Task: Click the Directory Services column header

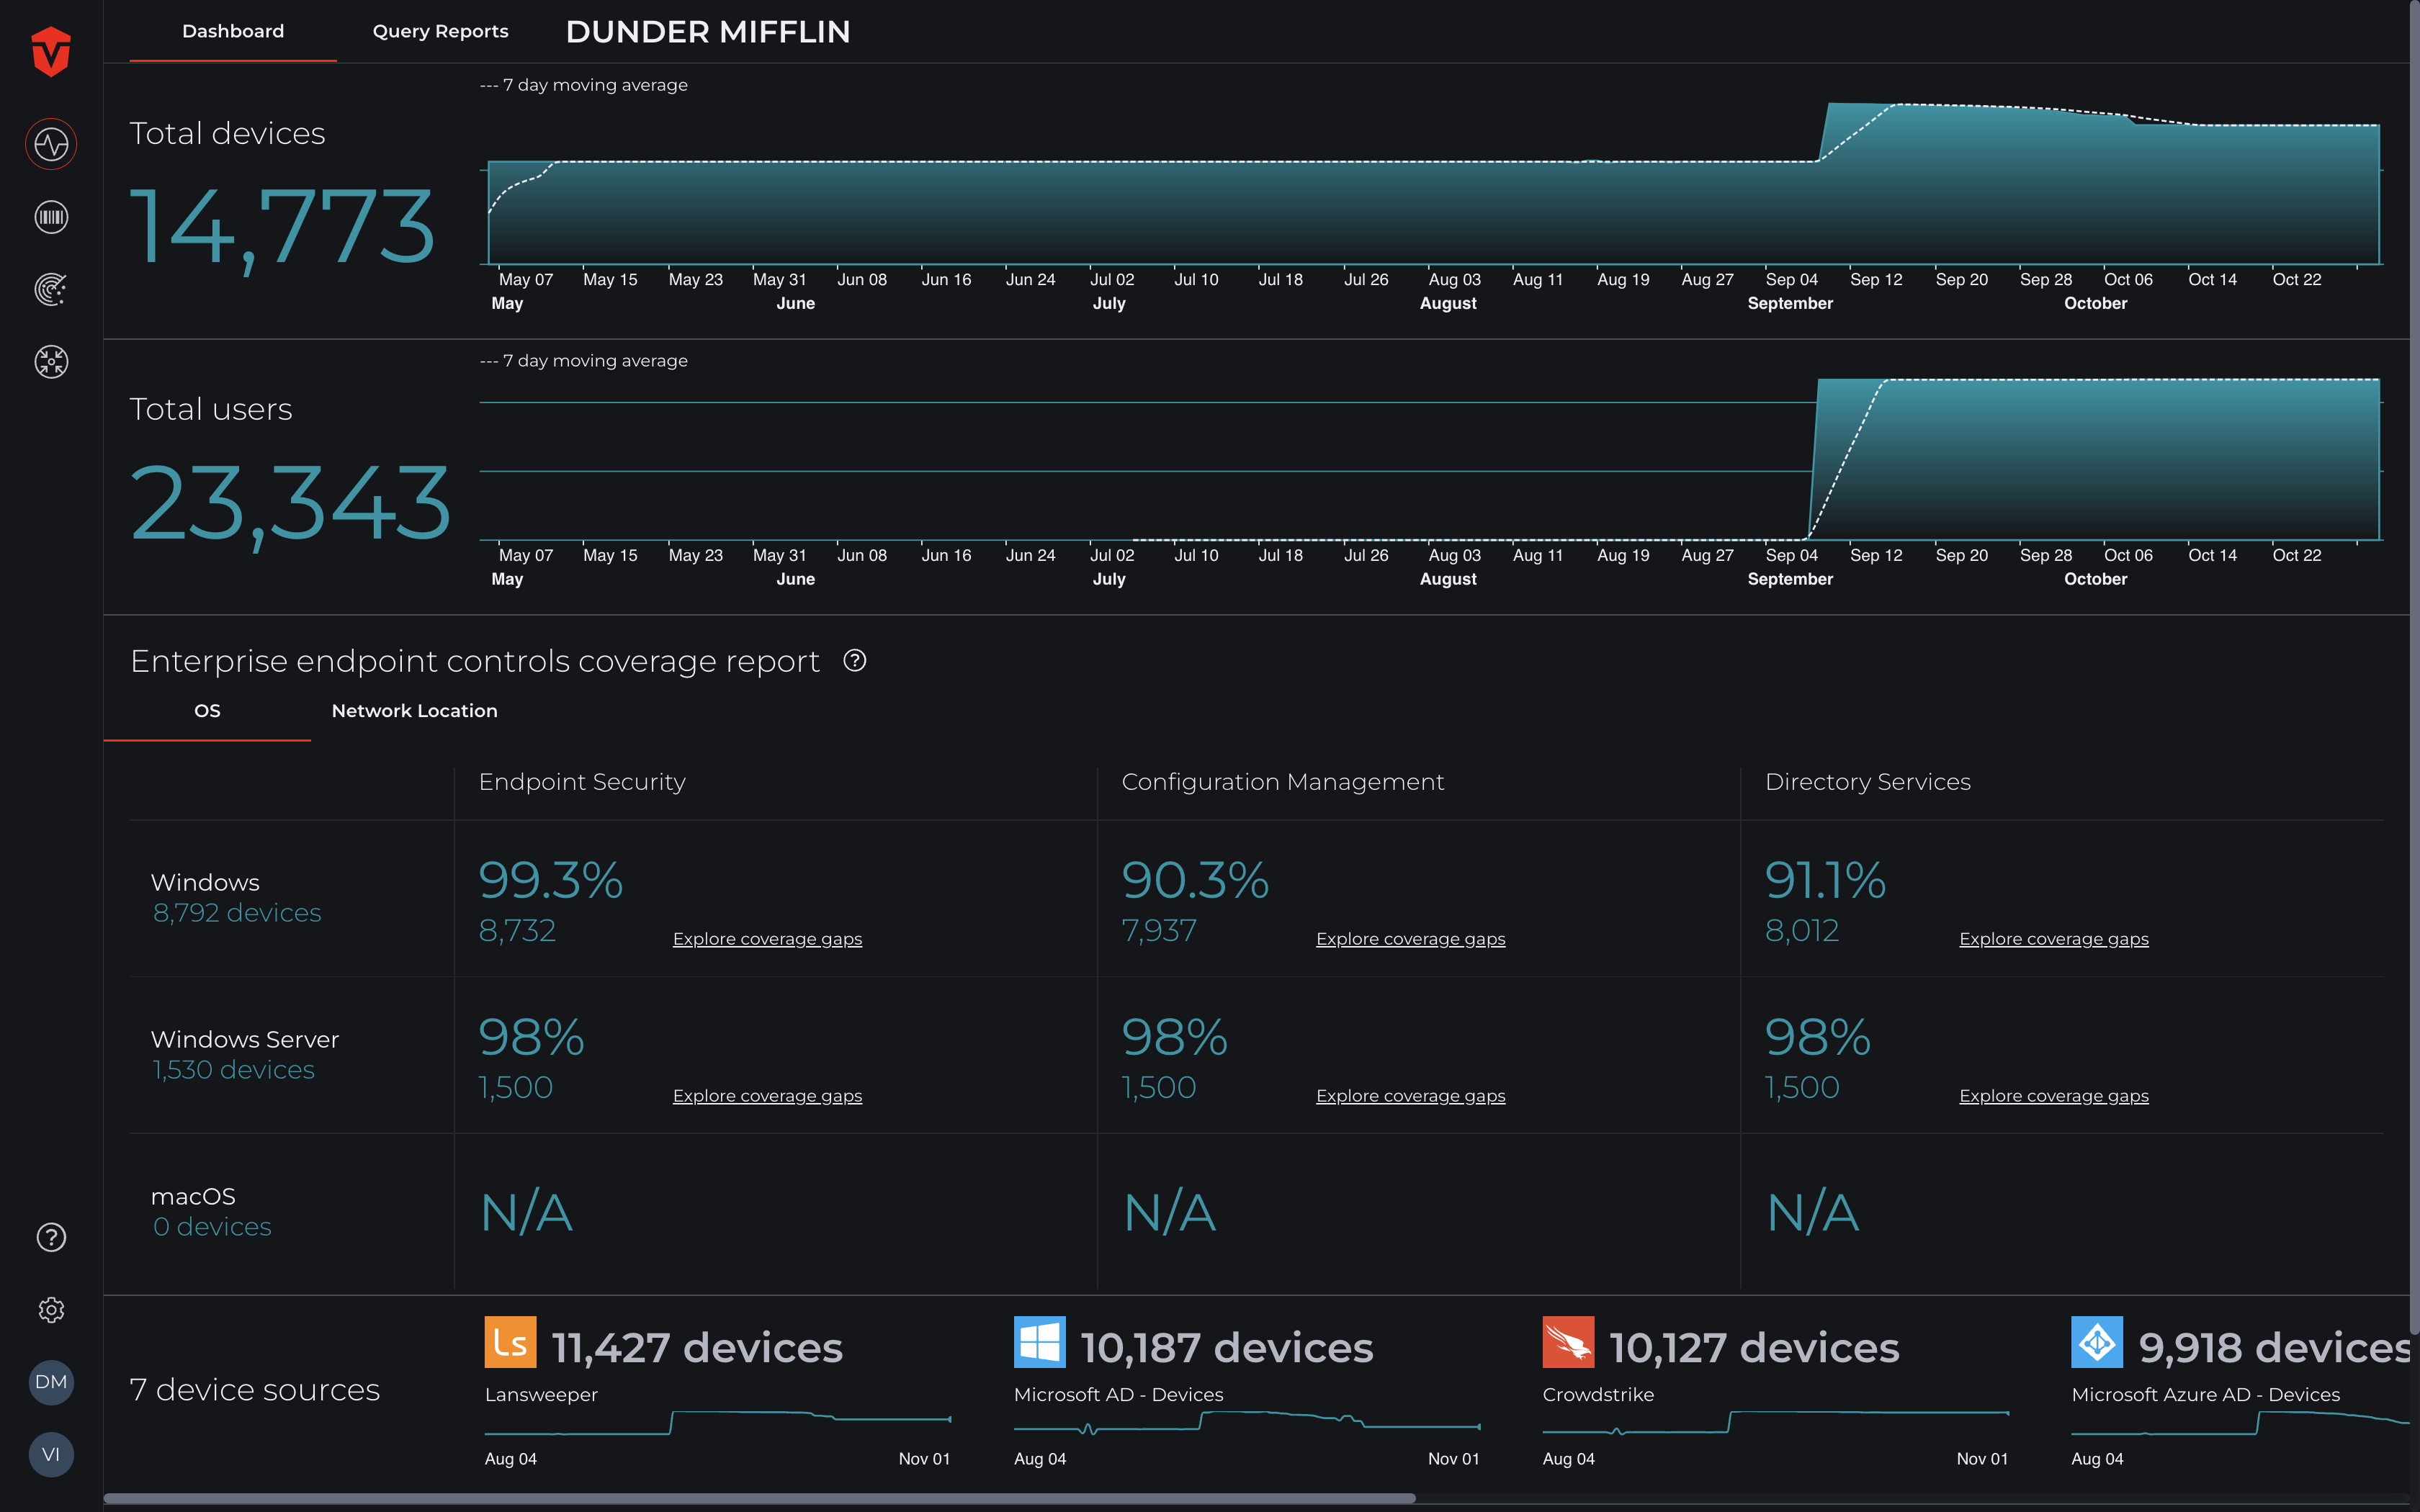Action: [1868, 782]
